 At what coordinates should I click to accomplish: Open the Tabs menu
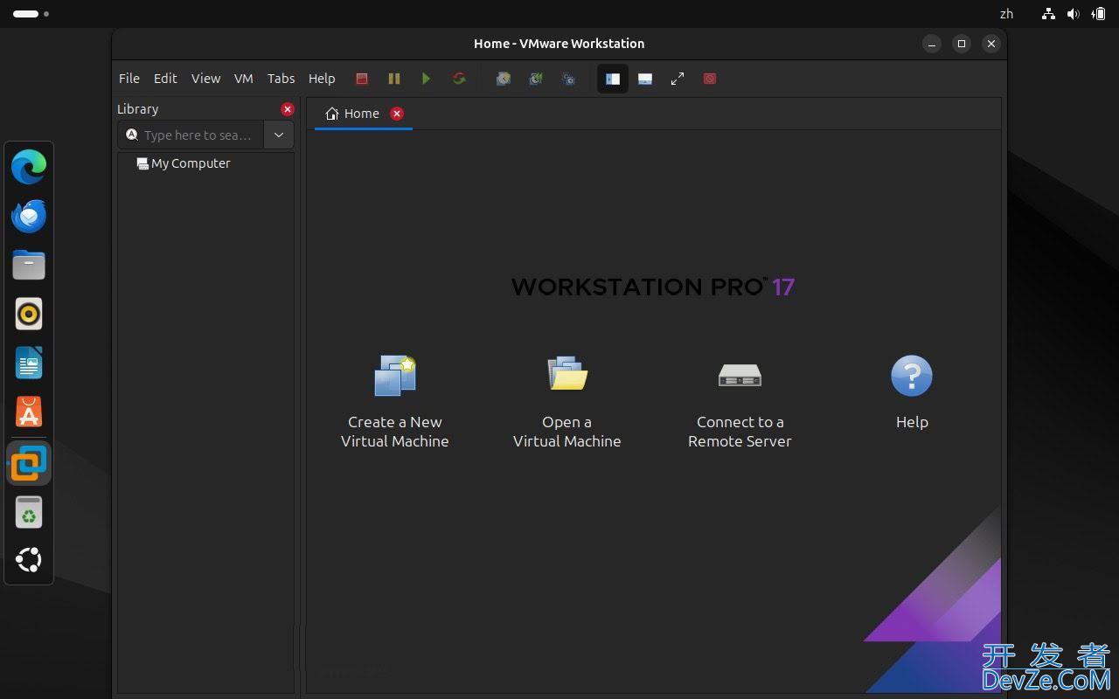pyautogui.click(x=281, y=79)
